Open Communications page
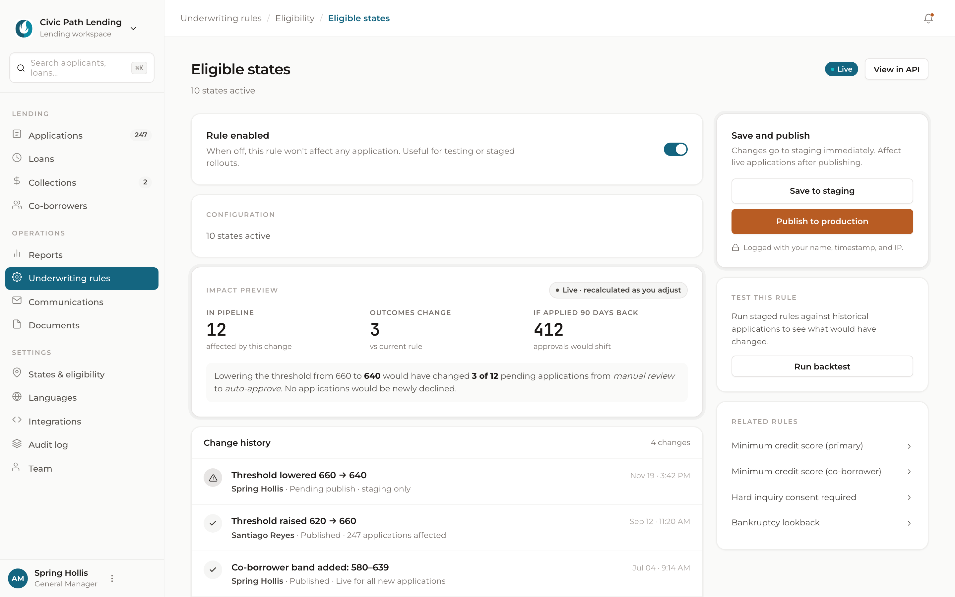The width and height of the screenshot is (955, 597). [82, 302]
